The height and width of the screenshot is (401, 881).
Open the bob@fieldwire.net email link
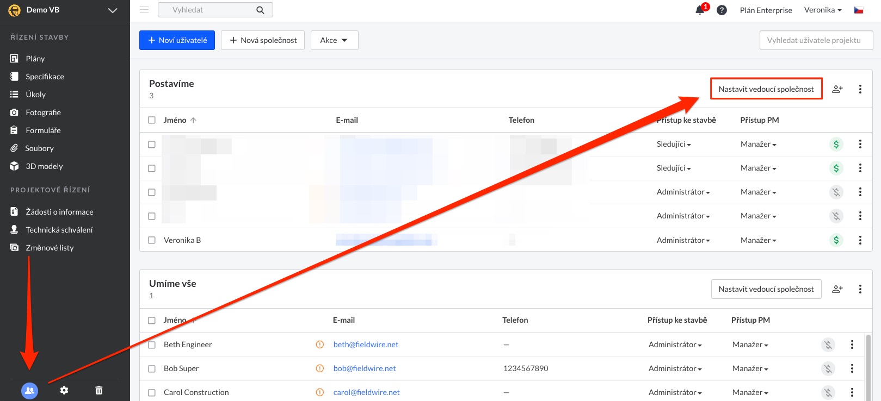[x=364, y=368]
